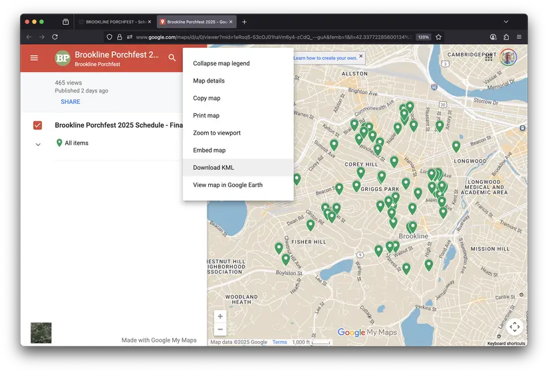
Task: Zoom out the map with minus button
Action: pyautogui.click(x=220, y=329)
